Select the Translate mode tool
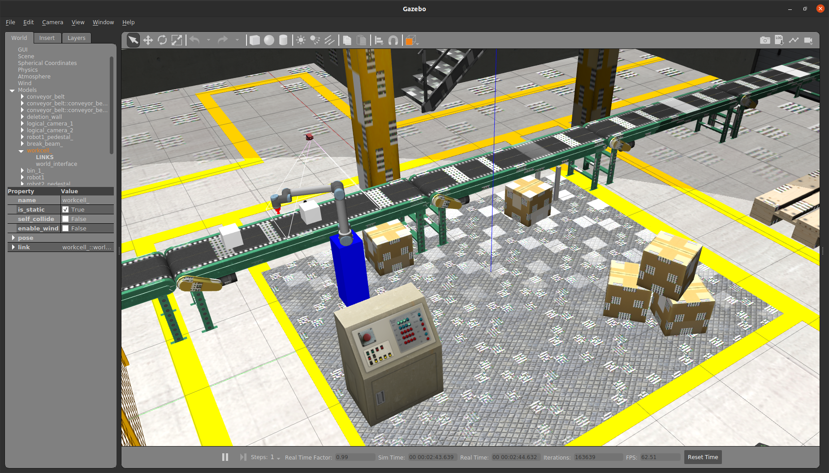The width and height of the screenshot is (829, 473). pyautogui.click(x=148, y=40)
